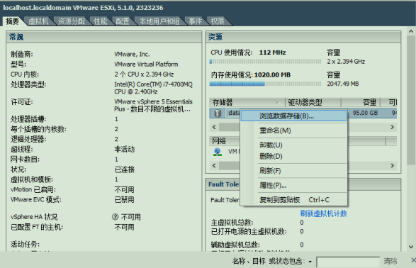Sort by the 存储器 column header
The height and width of the screenshot is (268, 416).
(247, 102)
